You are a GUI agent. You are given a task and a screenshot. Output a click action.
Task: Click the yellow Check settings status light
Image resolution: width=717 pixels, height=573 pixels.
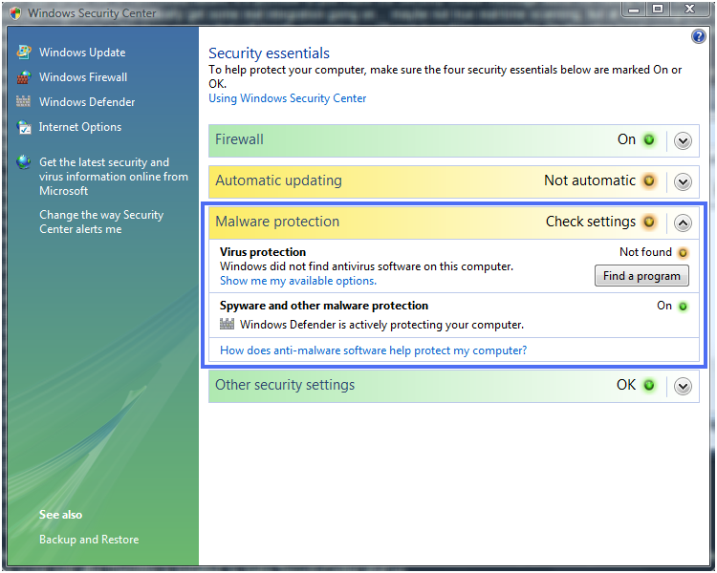(x=649, y=223)
